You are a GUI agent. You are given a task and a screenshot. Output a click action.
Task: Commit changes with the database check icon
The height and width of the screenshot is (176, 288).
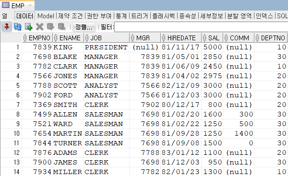[50, 27]
